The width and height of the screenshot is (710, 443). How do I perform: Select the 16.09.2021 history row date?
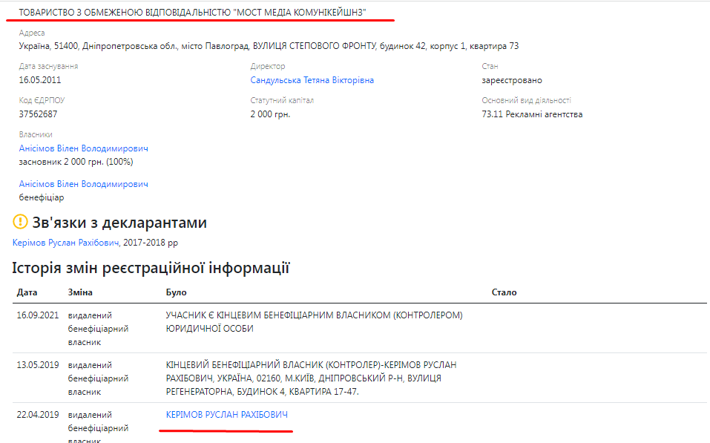pos(38,315)
